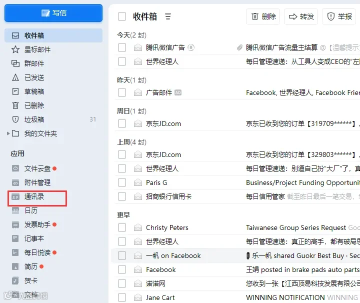Collapse the 今天(2 封) group header
Screen dimensions: 360x303
132,35
